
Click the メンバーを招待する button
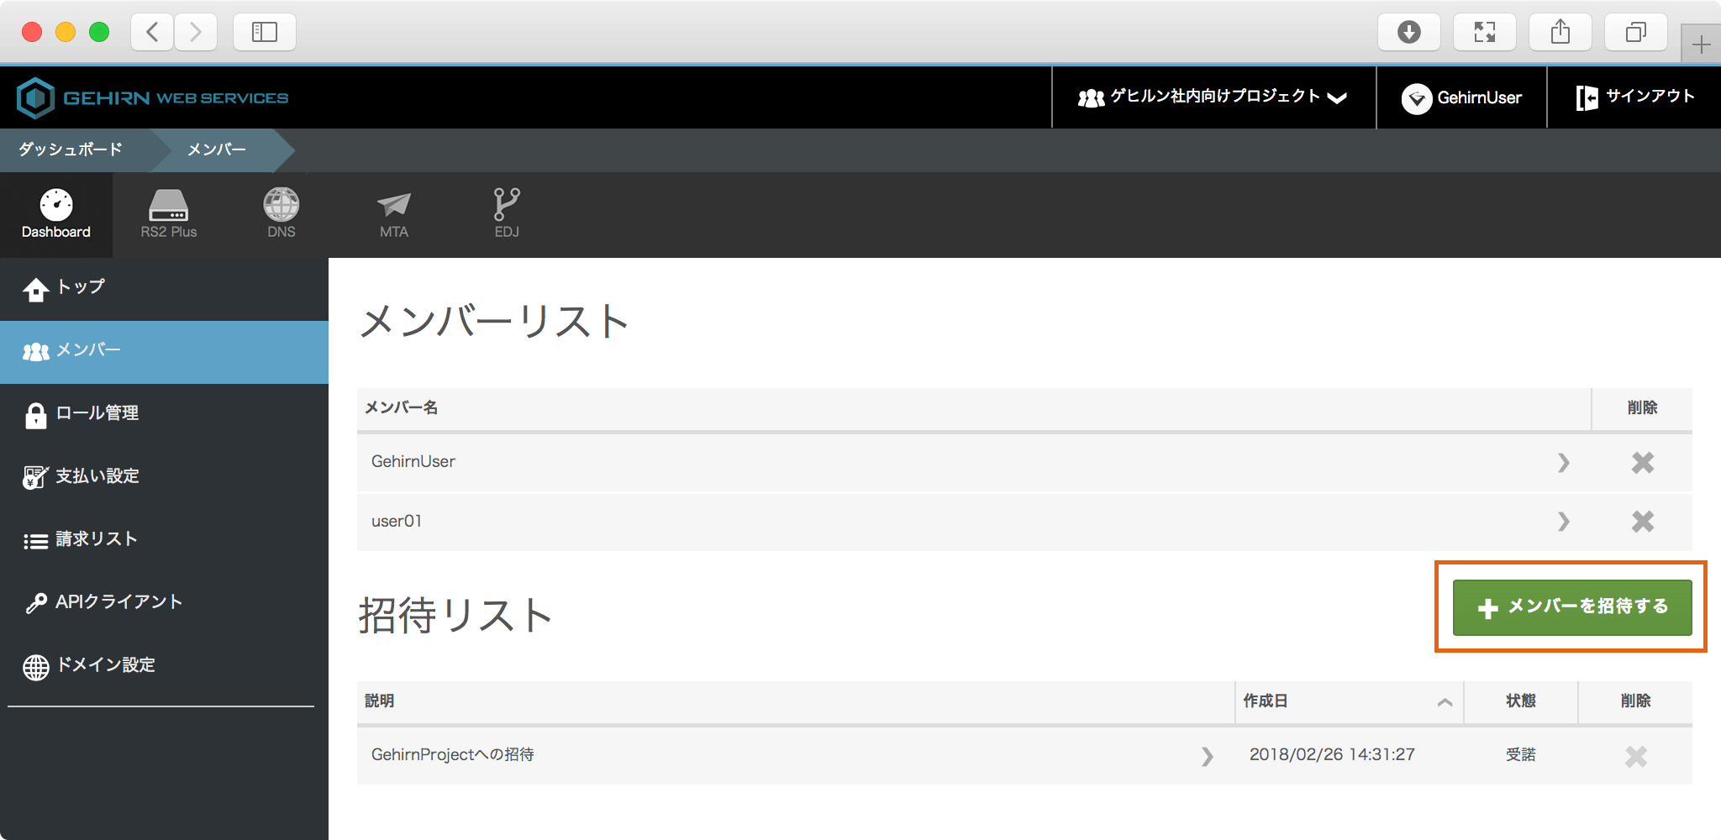1571,606
